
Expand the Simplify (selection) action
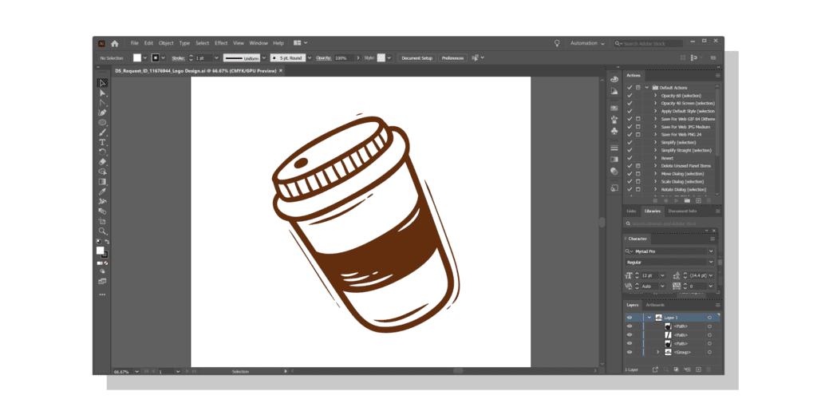[656, 142]
